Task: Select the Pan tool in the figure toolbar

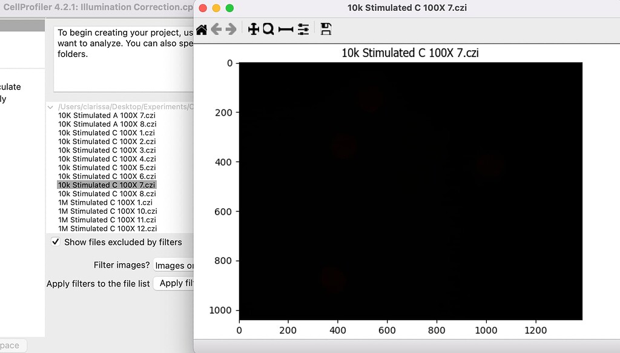Action: pos(254,28)
